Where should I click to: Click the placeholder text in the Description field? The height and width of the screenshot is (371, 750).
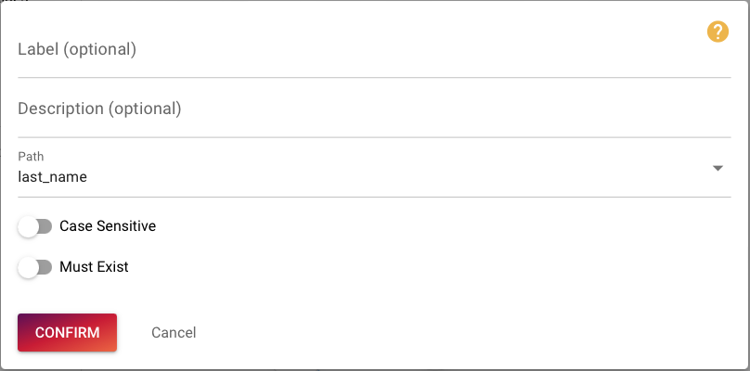(99, 109)
